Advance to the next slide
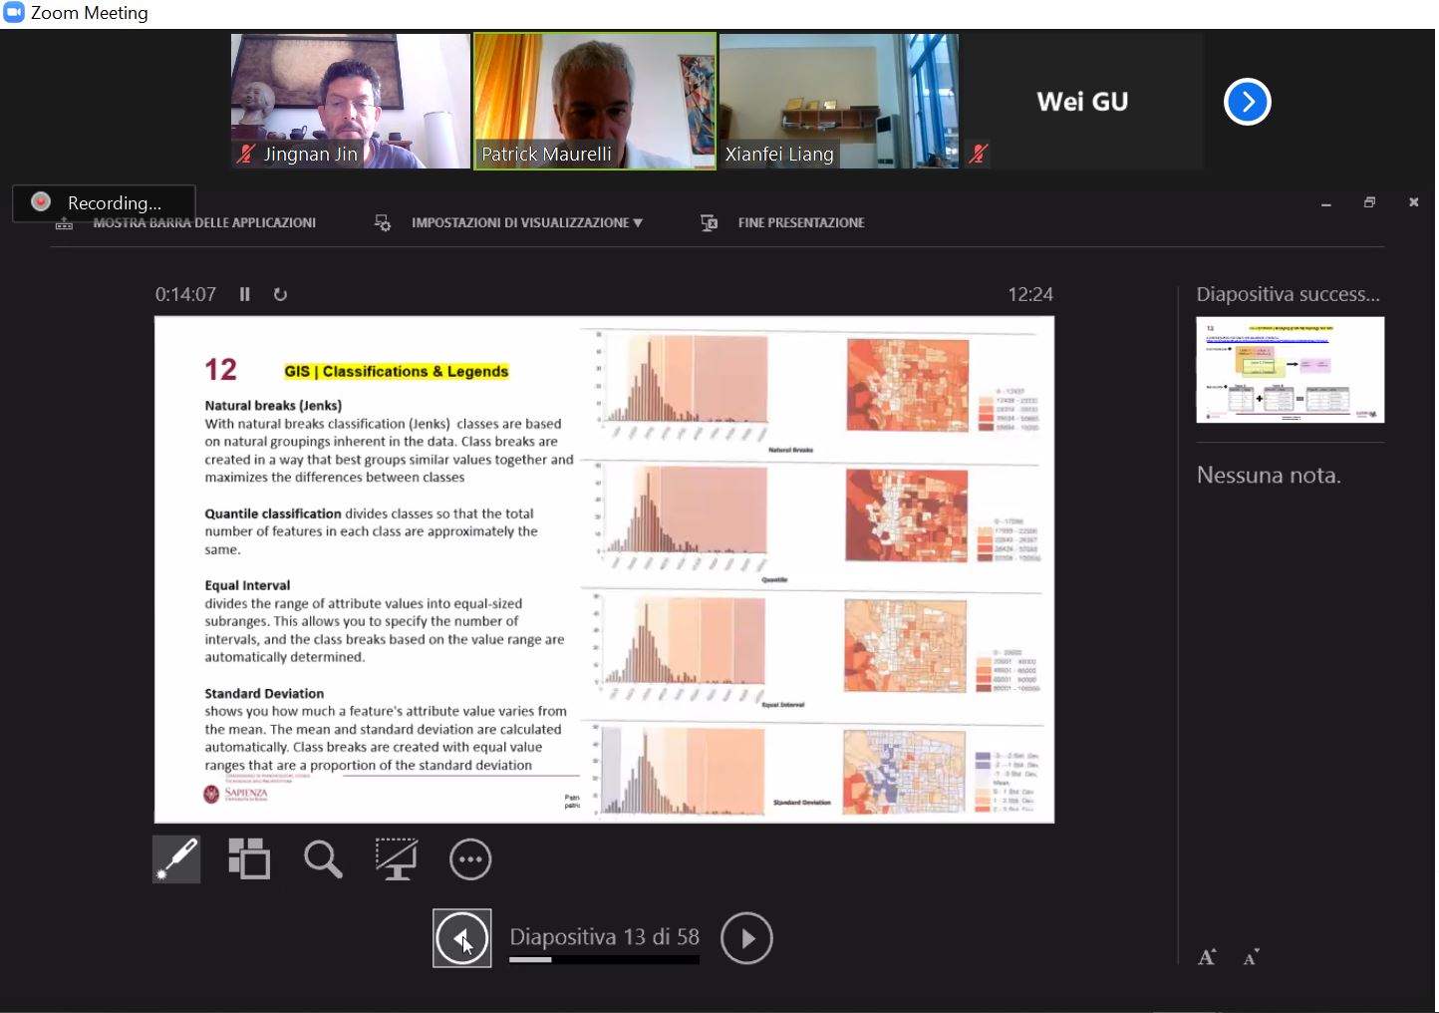The width and height of the screenshot is (1439, 1013). 746,938
